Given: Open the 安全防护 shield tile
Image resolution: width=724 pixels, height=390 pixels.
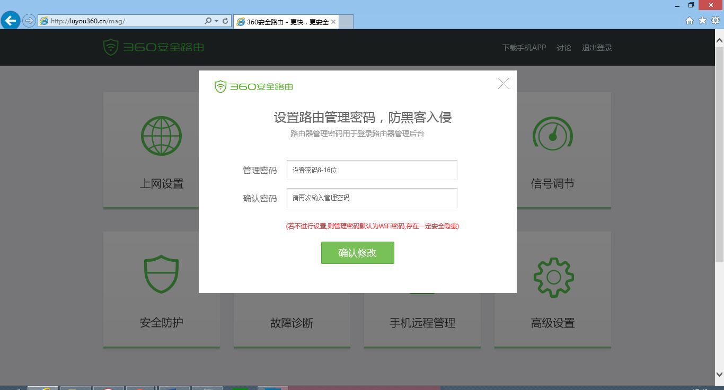Looking at the screenshot, I should pyautogui.click(x=162, y=289).
